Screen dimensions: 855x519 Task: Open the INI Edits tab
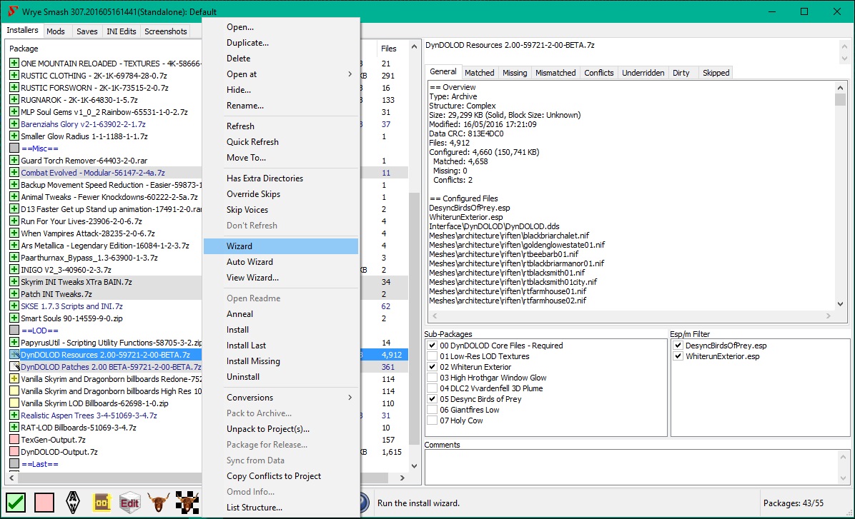121,31
